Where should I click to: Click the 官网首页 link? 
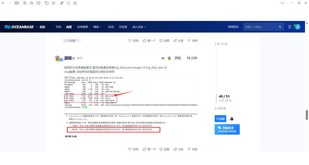point(233,27)
